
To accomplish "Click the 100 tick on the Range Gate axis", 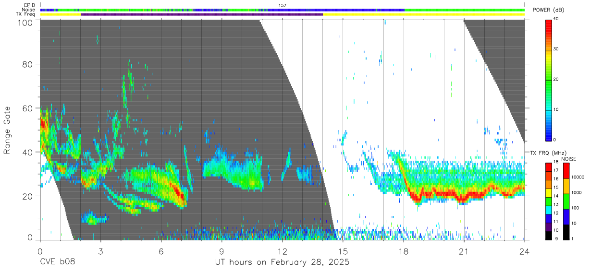I will (26, 23).
